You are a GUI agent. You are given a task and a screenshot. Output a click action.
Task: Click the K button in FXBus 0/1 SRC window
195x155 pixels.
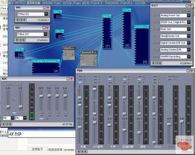pyautogui.click(x=24, y=20)
